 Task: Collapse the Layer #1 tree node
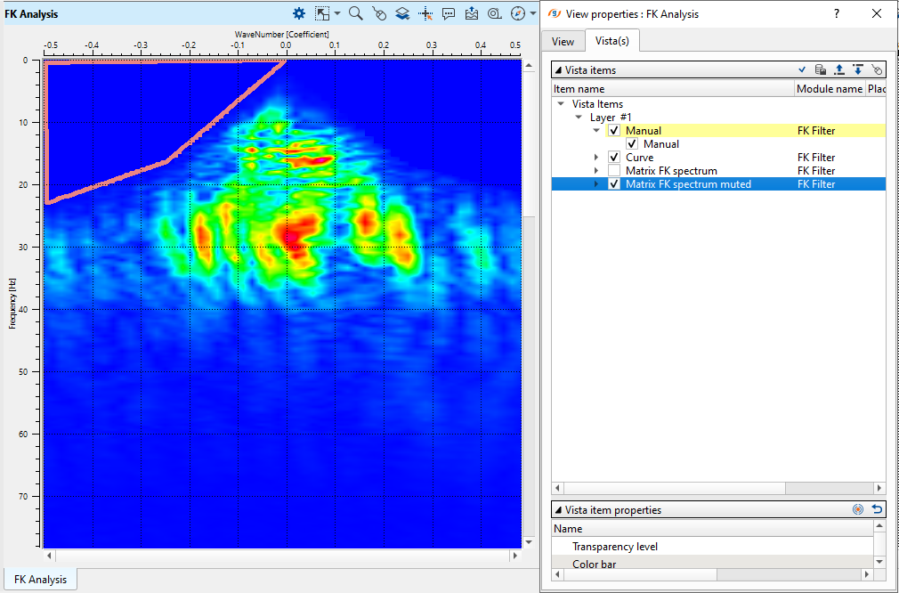[x=579, y=118]
